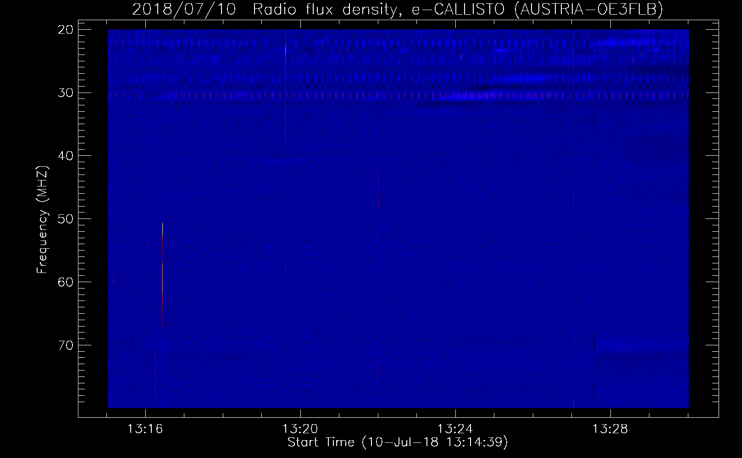
Task: Click the 13:24 time tick label
Action: [x=455, y=429]
